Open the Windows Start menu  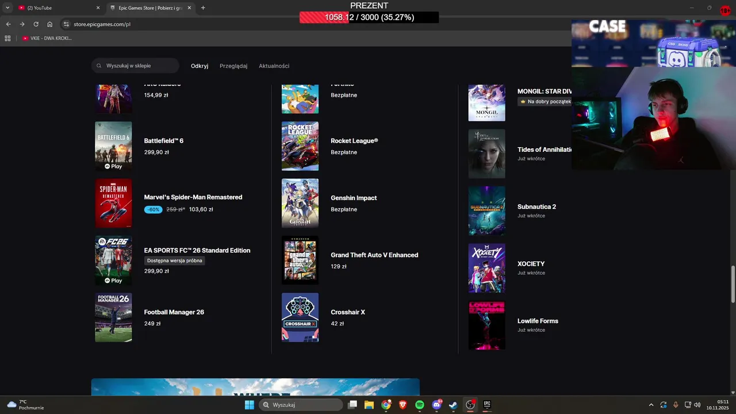250,405
